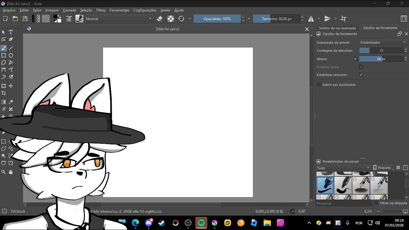This screenshot has width=409, height=230.
Task: Adjust the Contagem de amostras slider
Action: (x=381, y=50)
